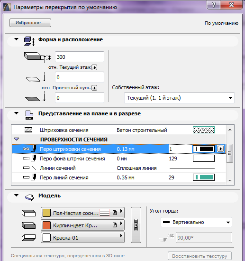The image size is (245, 261).
Task: Click the white pen 129 color swatch
Action: [204, 158]
